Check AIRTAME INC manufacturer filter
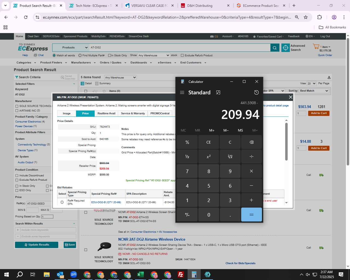The width and height of the screenshot is (350, 280). click(17, 111)
